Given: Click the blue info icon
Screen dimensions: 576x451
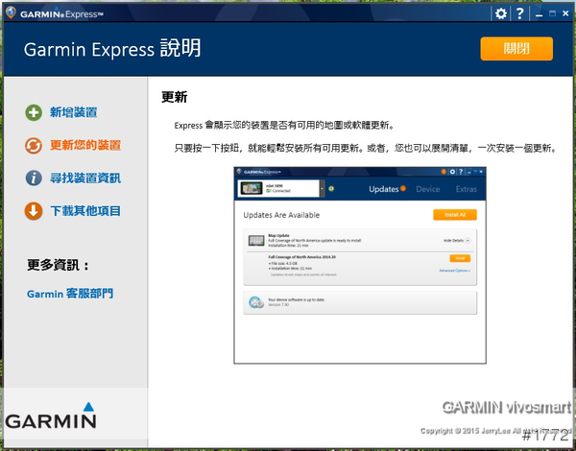Looking at the screenshot, I should [34, 178].
